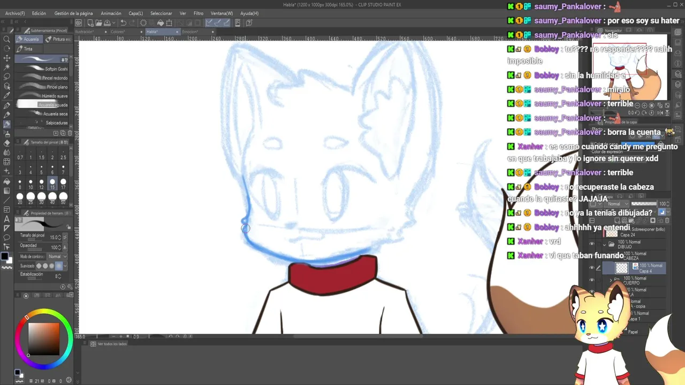This screenshot has width=685, height=385.
Task: Select the third Suavizado anti-aliasing option
Action: (52, 266)
